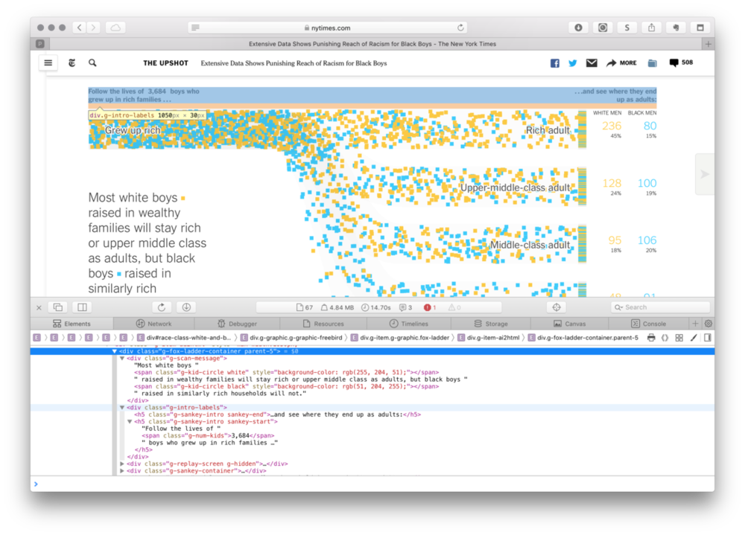Open THE UPSHOT section link

(x=166, y=63)
